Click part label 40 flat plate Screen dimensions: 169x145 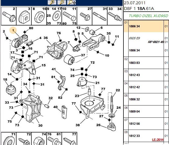56,107
